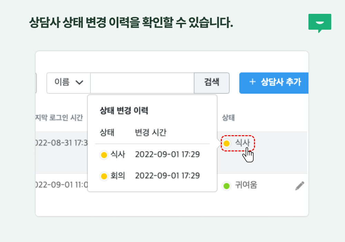345x242 pixels.
Task: Click the pencil edit icon in 귀여움 row
Action: click(x=300, y=186)
